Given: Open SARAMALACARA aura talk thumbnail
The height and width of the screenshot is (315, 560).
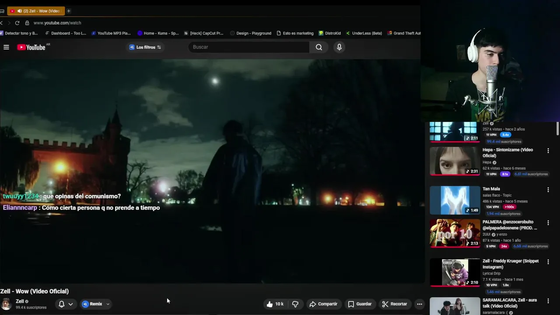Looking at the screenshot, I should (x=455, y=306).
